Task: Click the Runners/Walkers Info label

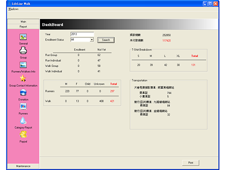Action: 23,72
